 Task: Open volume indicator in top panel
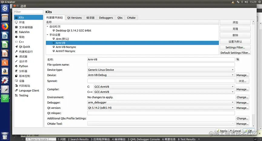click(246, 2)
